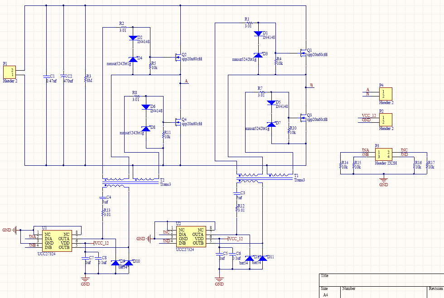Select resistor R12 3.01 symbol
Viewport: 444px width, 298px height.
236,209
